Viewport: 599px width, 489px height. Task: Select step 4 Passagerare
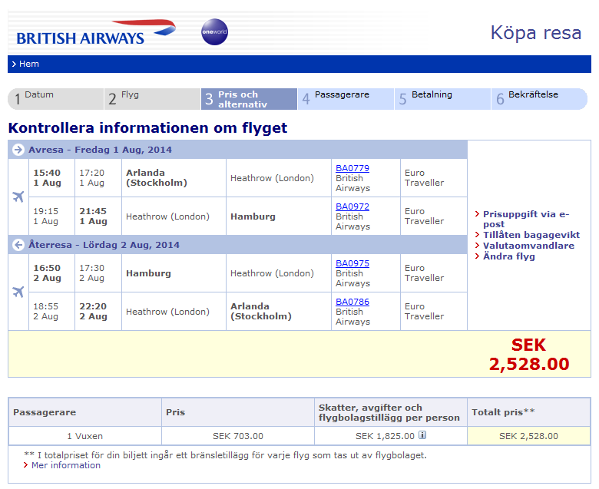click(346, 99)
